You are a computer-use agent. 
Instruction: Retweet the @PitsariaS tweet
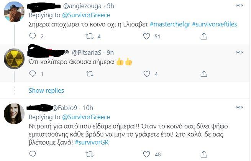(x=90, y=74)
